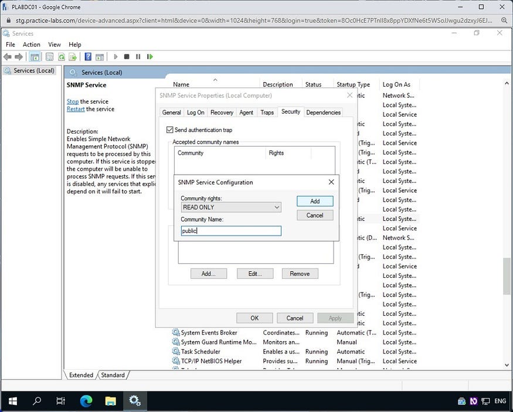513x412 pixels.
Task: Select the Services (Local) tree node
Action: (x=29, y=71)
